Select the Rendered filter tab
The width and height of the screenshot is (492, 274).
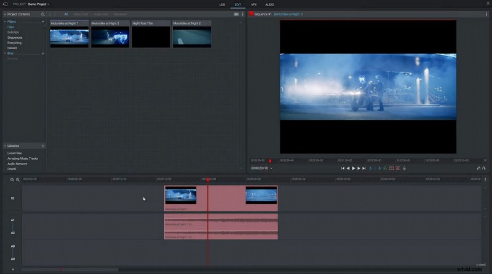click(121, 14)
